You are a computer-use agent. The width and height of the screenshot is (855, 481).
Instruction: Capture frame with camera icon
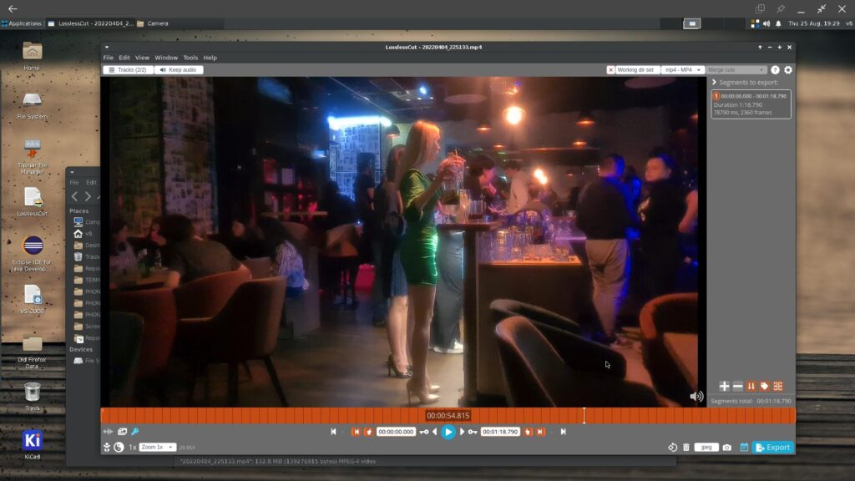click(x=727, y=448)
